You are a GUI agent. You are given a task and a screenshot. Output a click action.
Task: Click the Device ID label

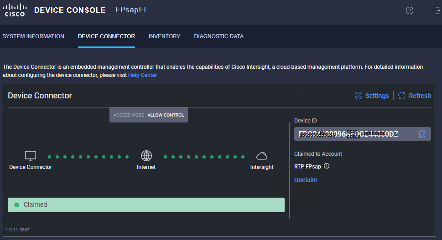coord(306,121)
